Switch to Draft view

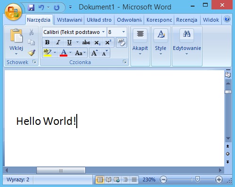click(x=134, y=179)
